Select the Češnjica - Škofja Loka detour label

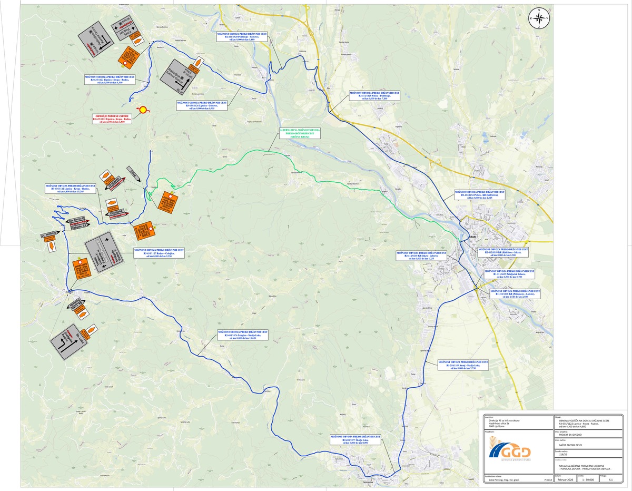pyautogui.click(x=243, y=335)
